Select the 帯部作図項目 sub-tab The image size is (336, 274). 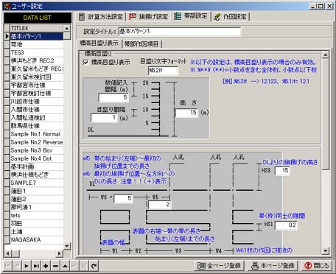coord(141,44)
